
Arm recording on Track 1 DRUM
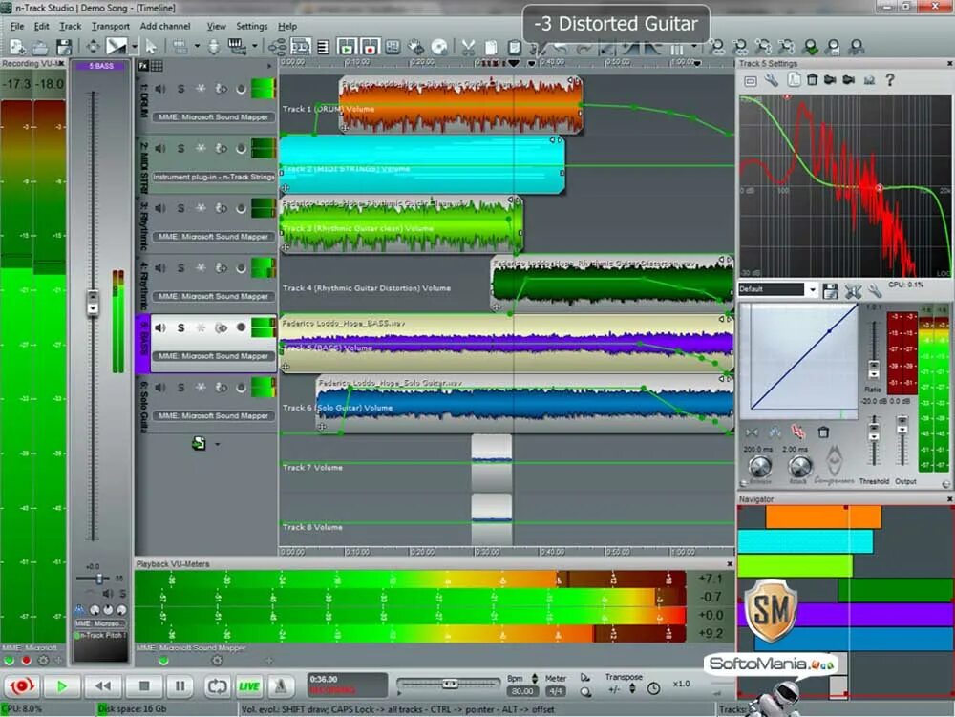point(242,89)
